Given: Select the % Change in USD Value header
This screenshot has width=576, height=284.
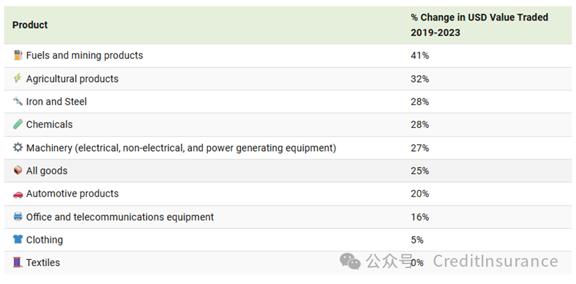Looking at the screenshot, I should pos(479,25).
